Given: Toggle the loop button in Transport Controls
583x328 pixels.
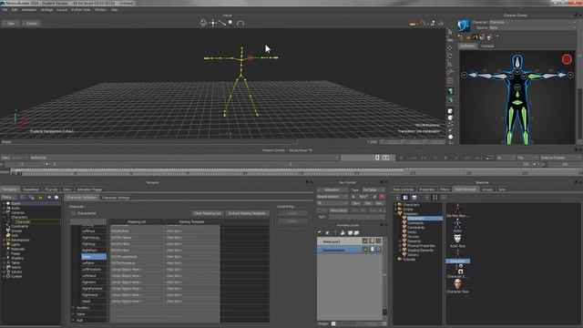Looking at the screenshot, I should point(490,158).
